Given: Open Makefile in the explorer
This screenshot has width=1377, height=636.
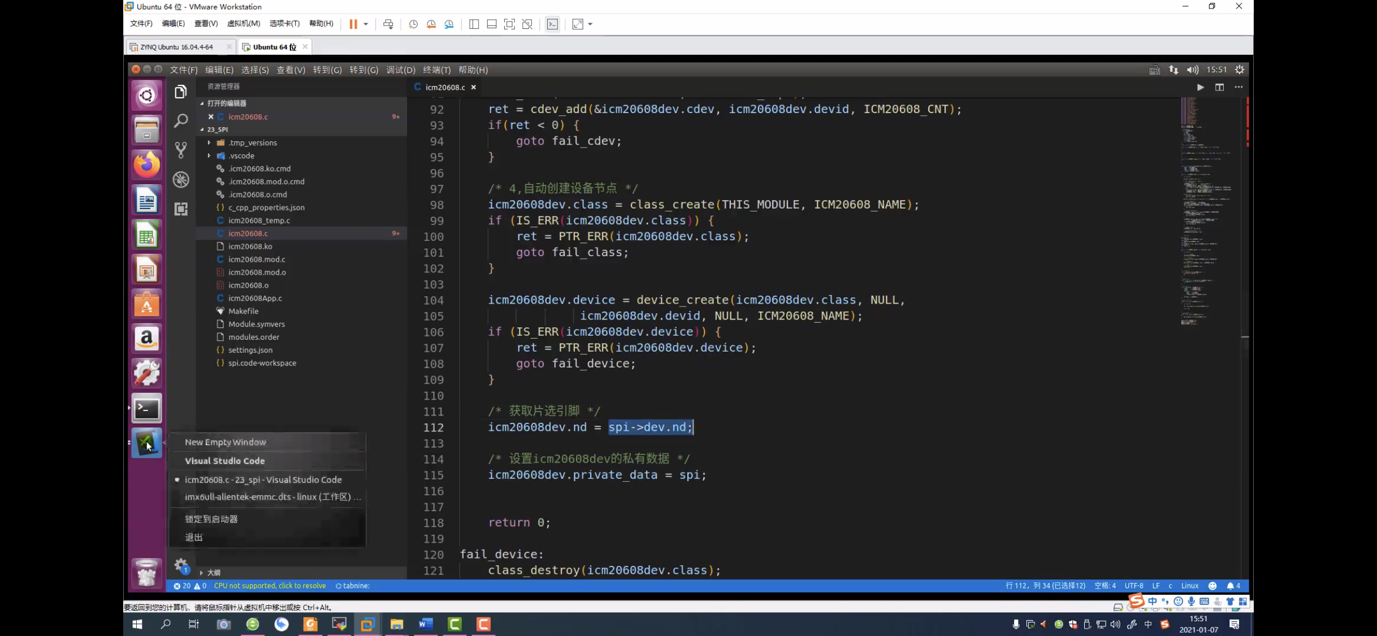Looking at the screenshot, I should (x=243, y=311).
